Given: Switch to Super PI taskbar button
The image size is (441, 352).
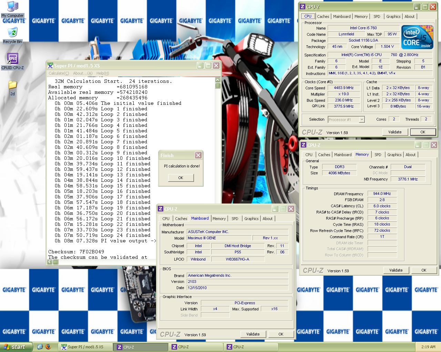Looking at the screenshot, I should tap(86, 347).
